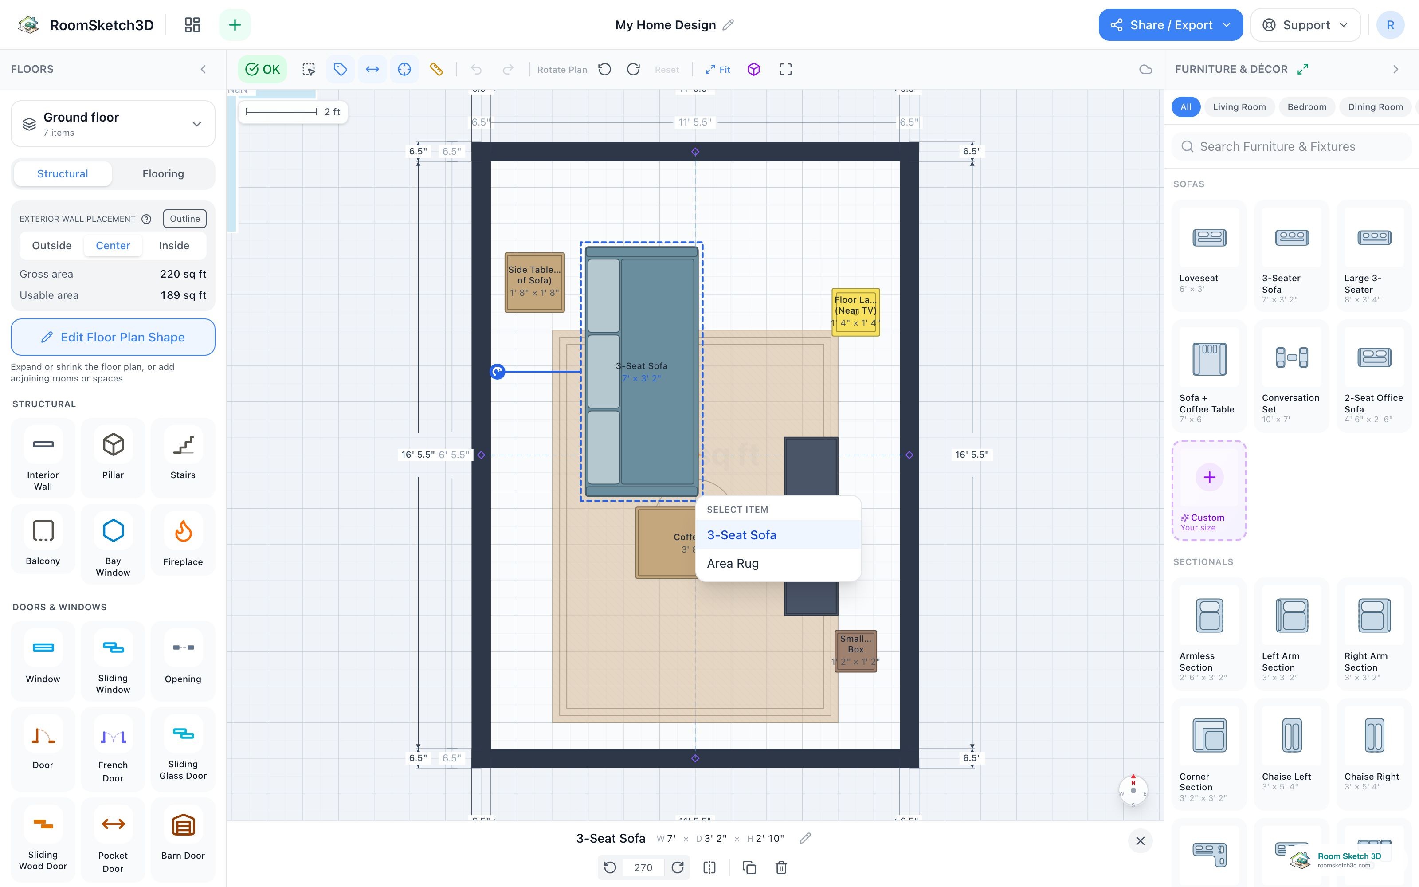The image size is (1419, 887).
Task: Filter furniture by Bedroom
Action: pos(1306,107)
